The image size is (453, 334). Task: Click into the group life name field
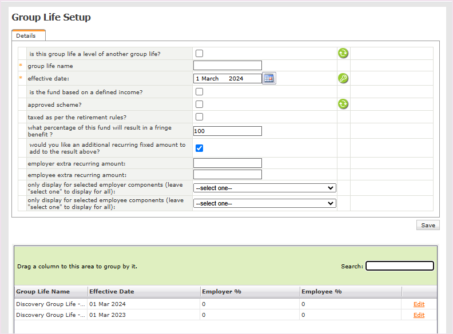point(227,66)
